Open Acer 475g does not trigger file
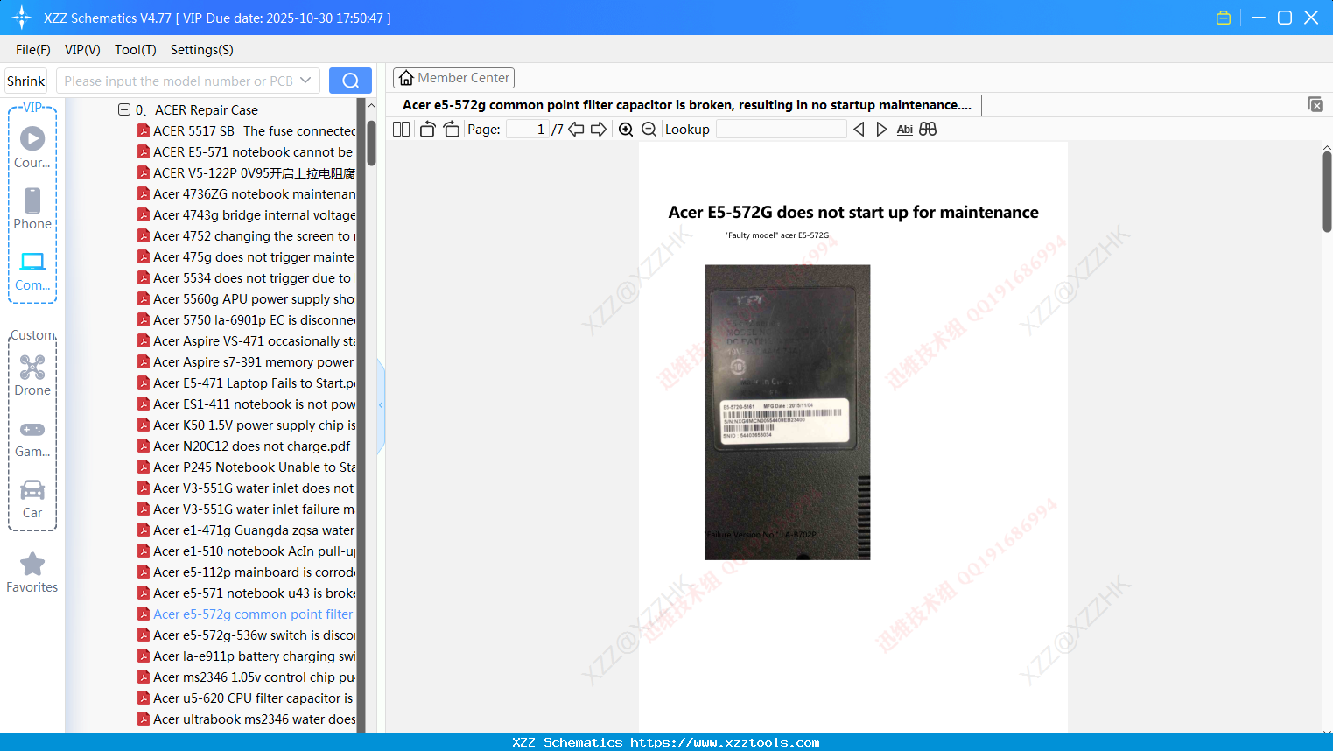The image size is (1333, 751). 246,257
